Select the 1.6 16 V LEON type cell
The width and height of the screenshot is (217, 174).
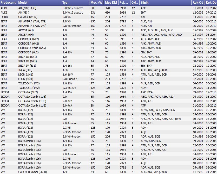(x=68, y=75)
